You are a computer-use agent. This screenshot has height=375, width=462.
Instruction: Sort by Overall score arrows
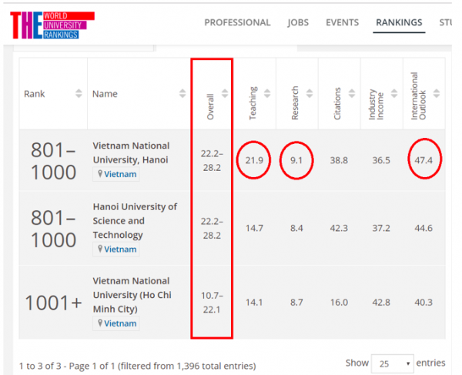(x=224, y=94)
